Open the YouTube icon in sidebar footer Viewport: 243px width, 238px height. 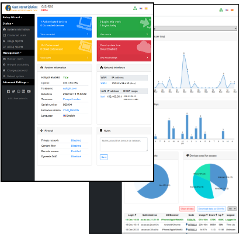[x=29, y=91]
